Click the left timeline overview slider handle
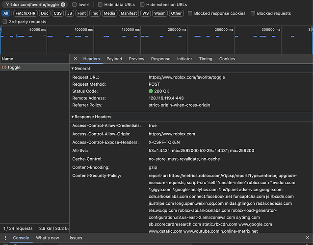313x245 pixels. (1, 29)
